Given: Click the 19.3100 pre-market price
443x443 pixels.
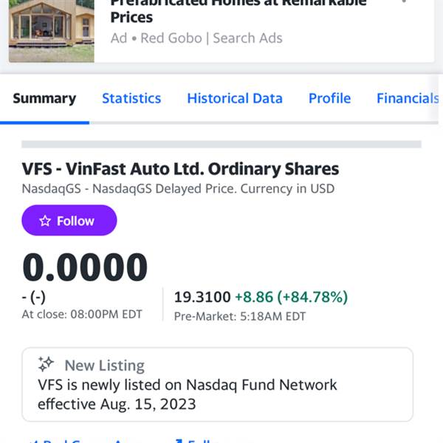Looking at the screenshot, I should pos(202,297).
